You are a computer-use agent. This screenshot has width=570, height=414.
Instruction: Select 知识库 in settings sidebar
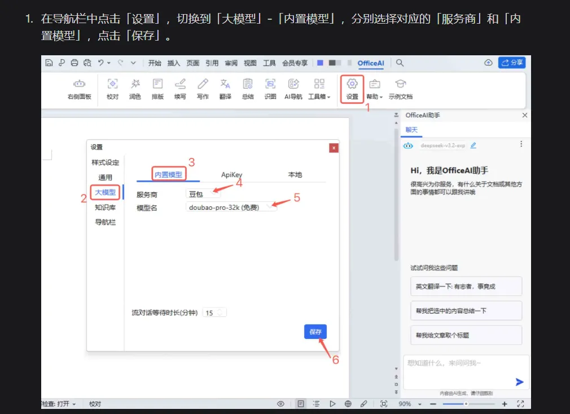105,208
